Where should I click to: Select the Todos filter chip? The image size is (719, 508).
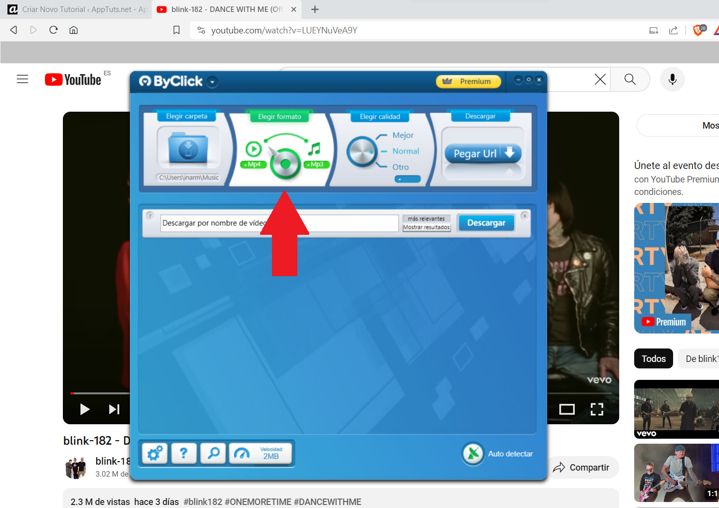tap(654, 358)
